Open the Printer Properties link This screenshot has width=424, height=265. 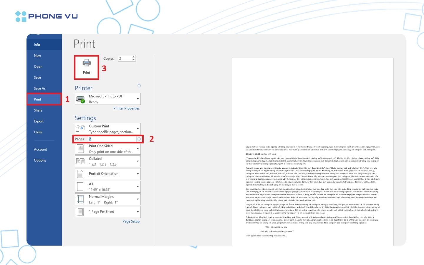[126, 108]
